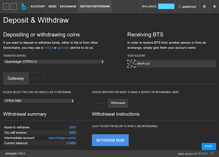Open the settings gear icon

point(204,7)
